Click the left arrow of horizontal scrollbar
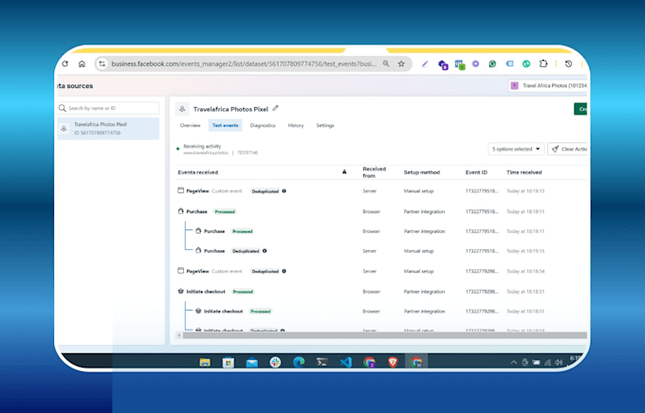The height and width of the screenshot is (413, 645). coord(179,335)
